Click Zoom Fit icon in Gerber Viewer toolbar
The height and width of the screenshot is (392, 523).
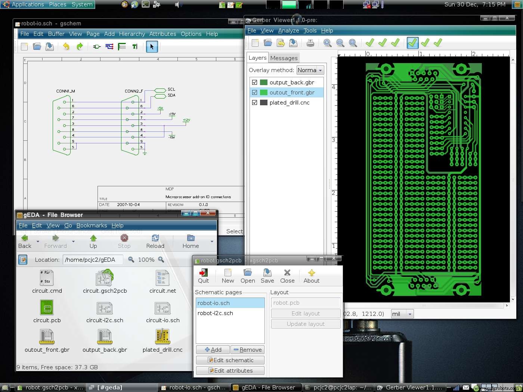click(353, 43)
